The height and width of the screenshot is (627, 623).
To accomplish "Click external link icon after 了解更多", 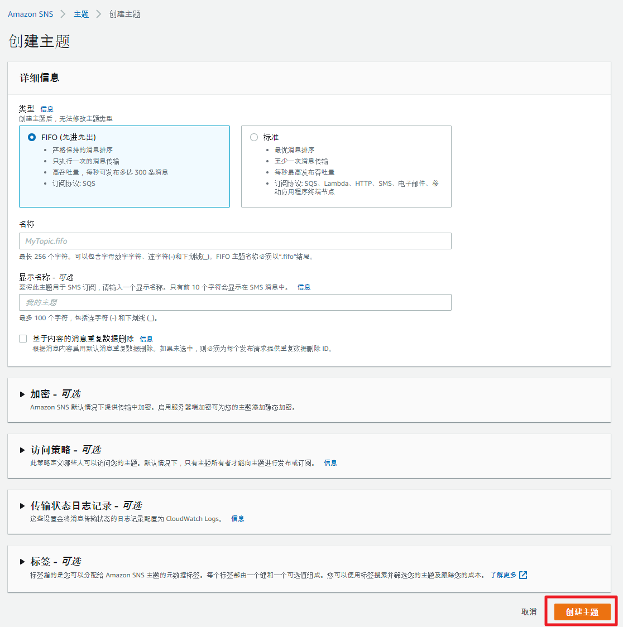I will pyautogui.click(x=523, y=575).
